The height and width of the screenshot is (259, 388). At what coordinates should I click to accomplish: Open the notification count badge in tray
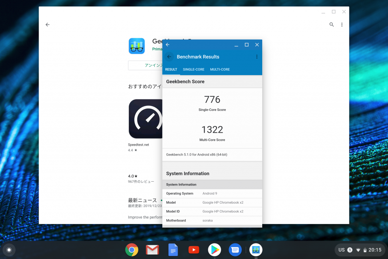(350, 250)
